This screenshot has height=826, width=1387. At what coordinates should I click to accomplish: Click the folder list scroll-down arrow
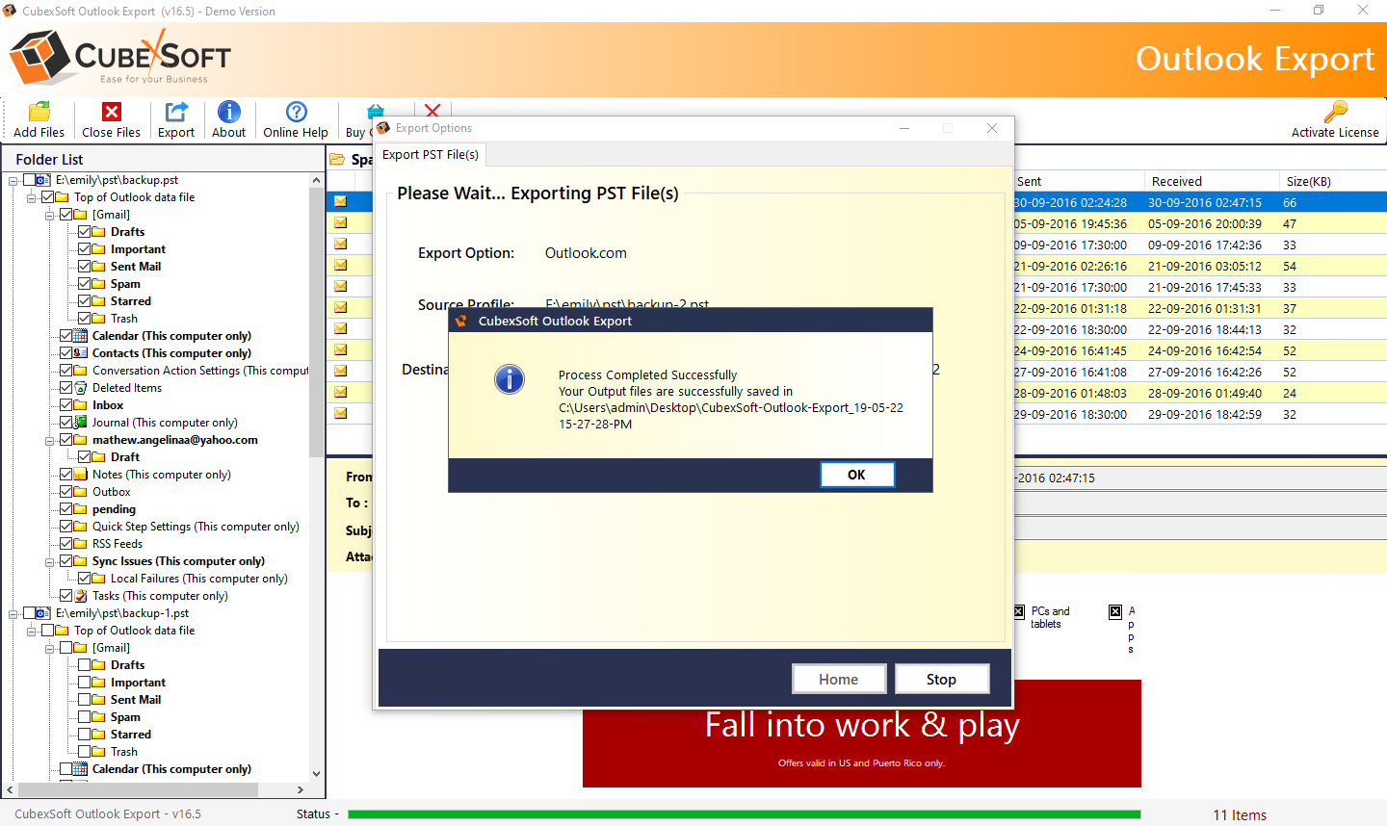click(316, 773)
